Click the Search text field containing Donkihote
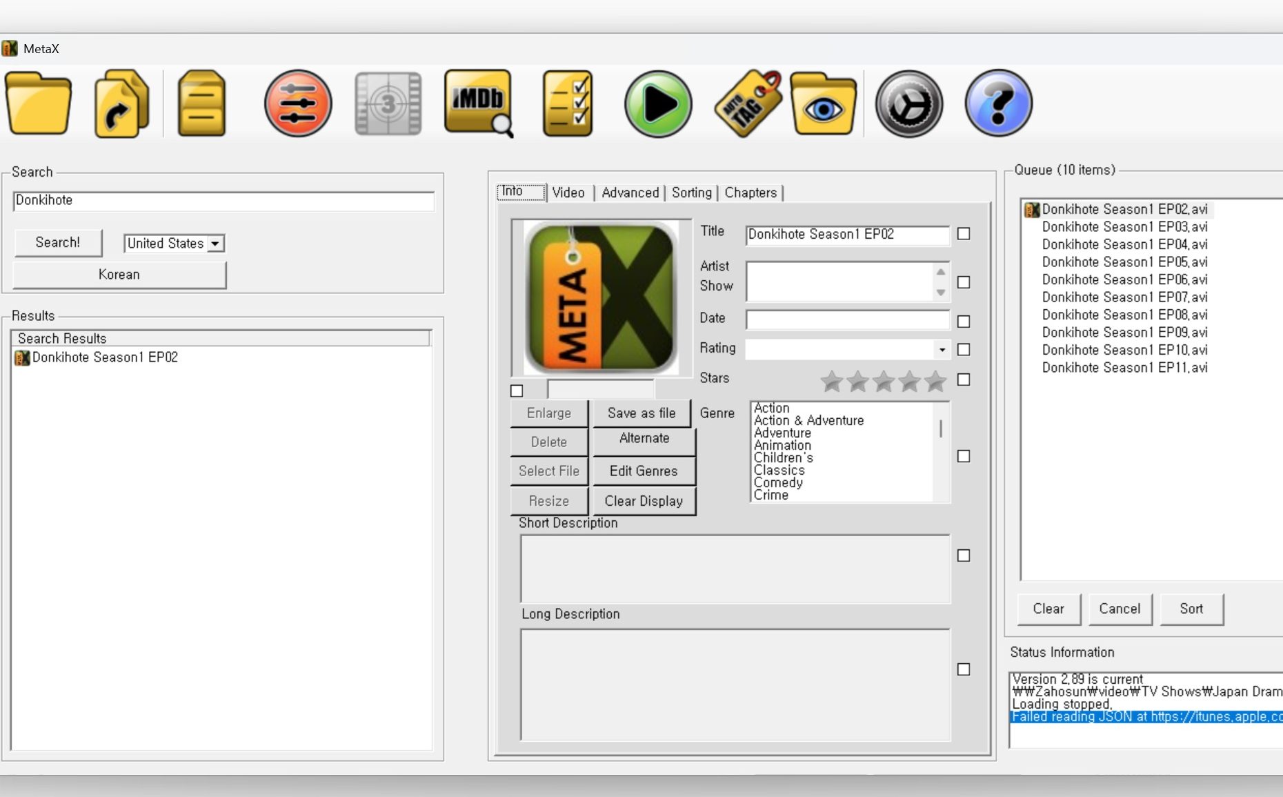Image resolution: width=1283 pixels, height=797 pixels. pyautogui.click(x=224, y=201)
